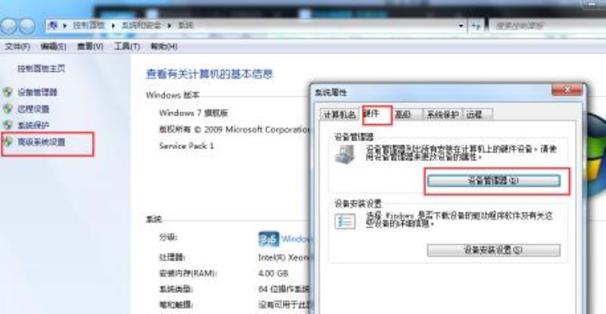Viewport: 606px width, 314px height.
Task: Click the 设备管理器(D) button
Action: [x=494, y=181]
